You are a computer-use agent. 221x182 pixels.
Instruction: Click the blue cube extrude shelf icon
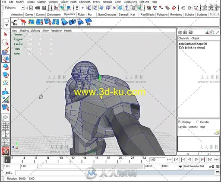click(64, 22)
